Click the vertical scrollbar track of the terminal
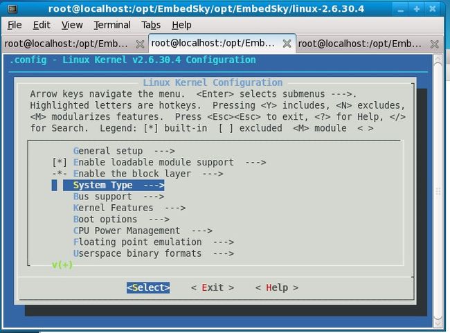Image resolution: width=450 pixels, height=333 pixels. 438,191
